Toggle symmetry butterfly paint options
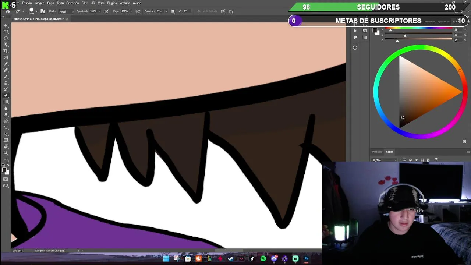The height and width of the screenshot is (265, 471). [x=231, y=11]
